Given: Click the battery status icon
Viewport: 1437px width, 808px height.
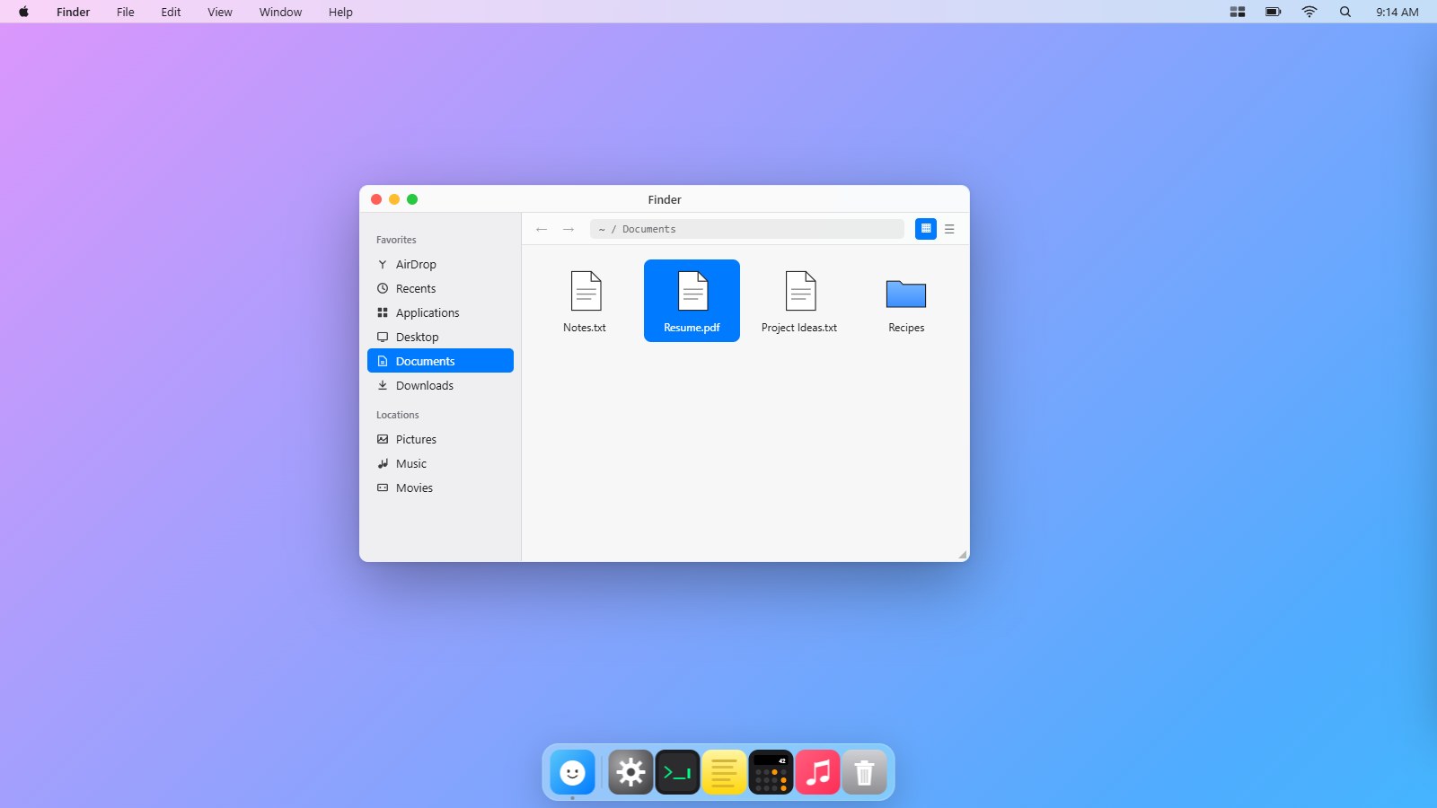Looking at the screenshot, I should coord(1274,12).
